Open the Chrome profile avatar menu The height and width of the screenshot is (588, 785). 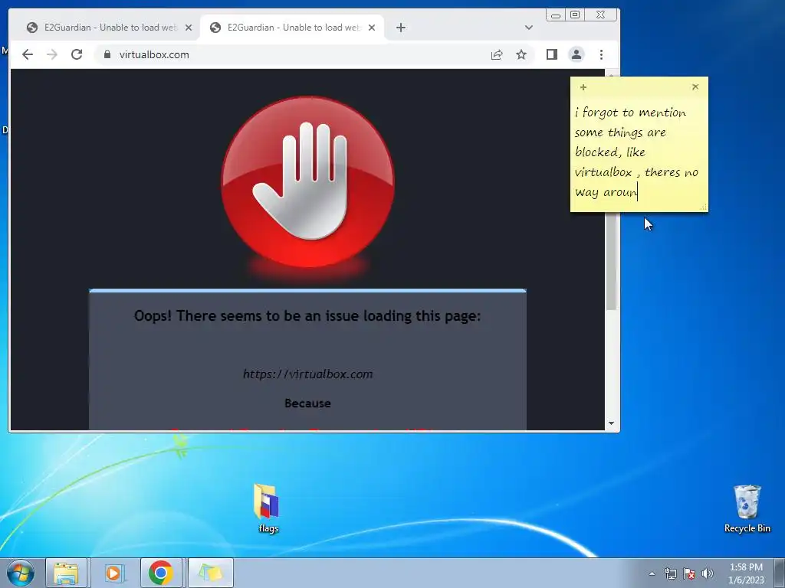click(576, 54)
